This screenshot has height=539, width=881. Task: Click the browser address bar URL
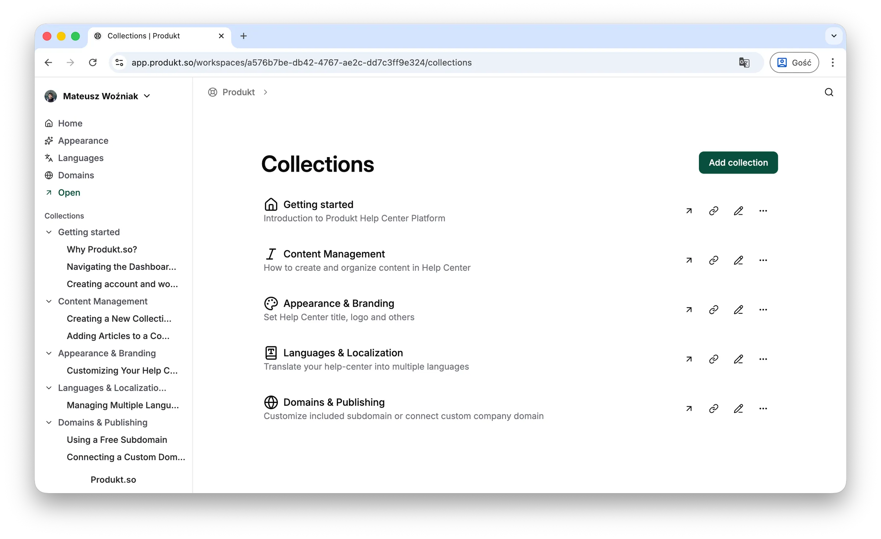(x=302, y=62)
